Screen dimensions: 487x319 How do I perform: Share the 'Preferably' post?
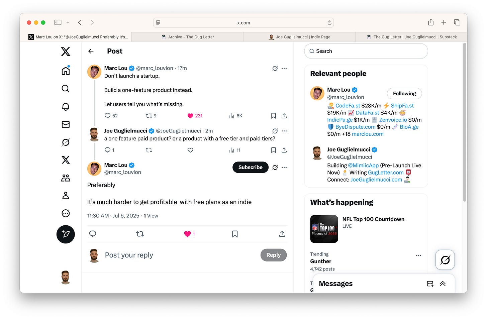282,234
